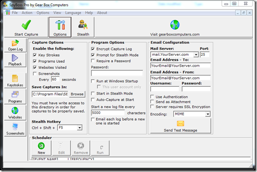Check Auto-Capture at Start
257x172 pixels.
click(93, 99)
